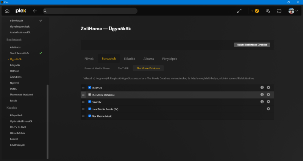
Task: Open DLNA settings
Action: [13, 89]
